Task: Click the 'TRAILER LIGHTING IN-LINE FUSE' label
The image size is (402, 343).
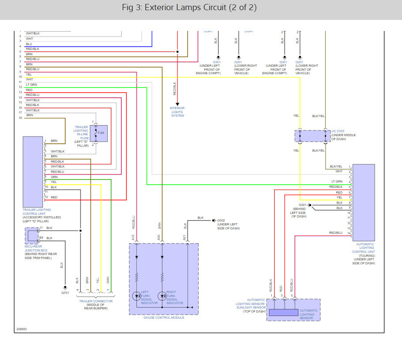Action: pos(81,133)
